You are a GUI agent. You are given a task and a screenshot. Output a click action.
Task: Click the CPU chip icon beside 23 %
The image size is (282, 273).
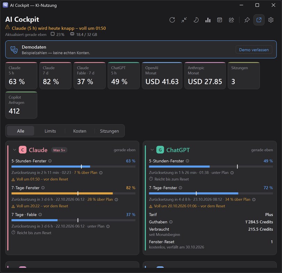[53, 34]
